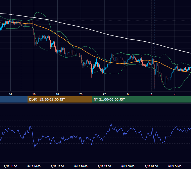Click the 9/13 00:00 date label
The width and height of the screenshot is (191, 169).
128,166
